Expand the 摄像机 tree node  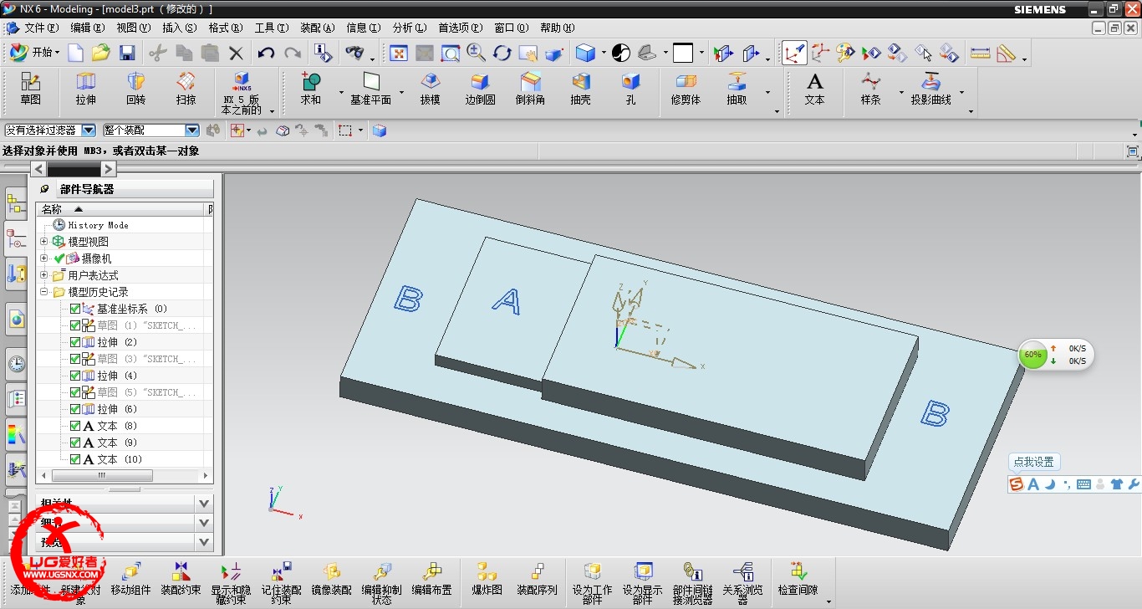pos(43,258)
